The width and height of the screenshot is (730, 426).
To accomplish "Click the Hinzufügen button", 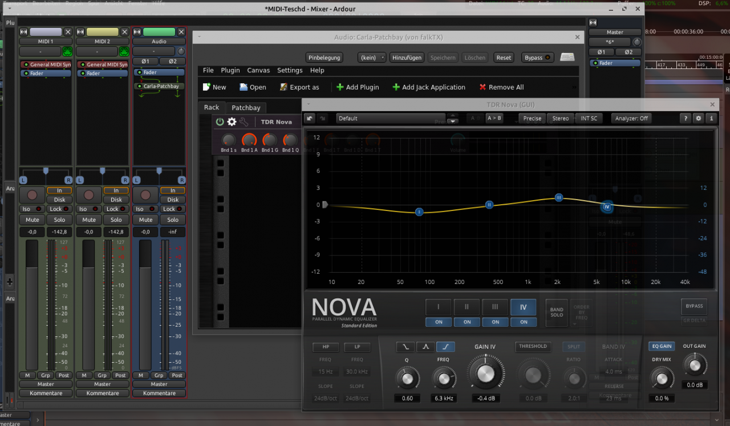I will (407, 58).
